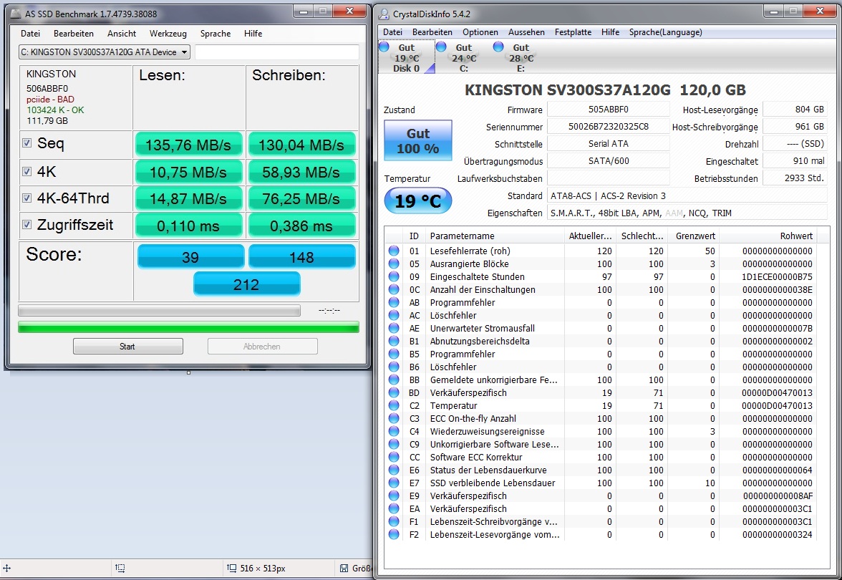This screenshot has height=580, width=842.
Task: Click the status orb for Ausrangierte Blöcke
Action: pos(394,264)
